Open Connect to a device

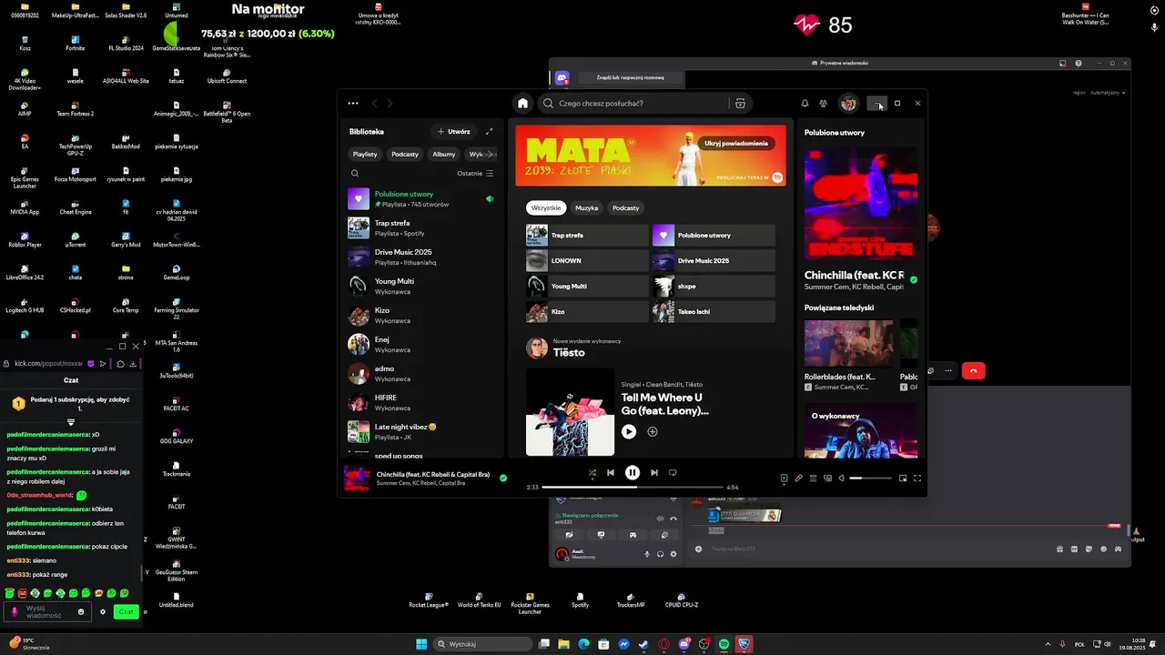[x=827, y=478]
